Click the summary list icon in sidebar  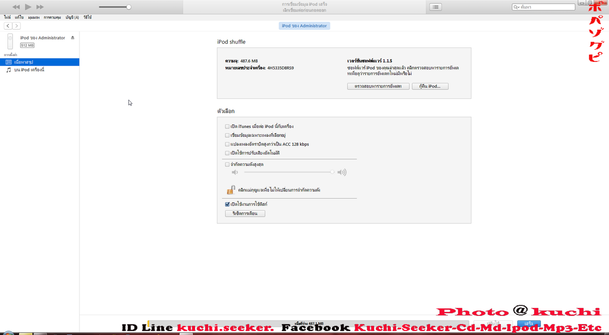click(8, 62)
